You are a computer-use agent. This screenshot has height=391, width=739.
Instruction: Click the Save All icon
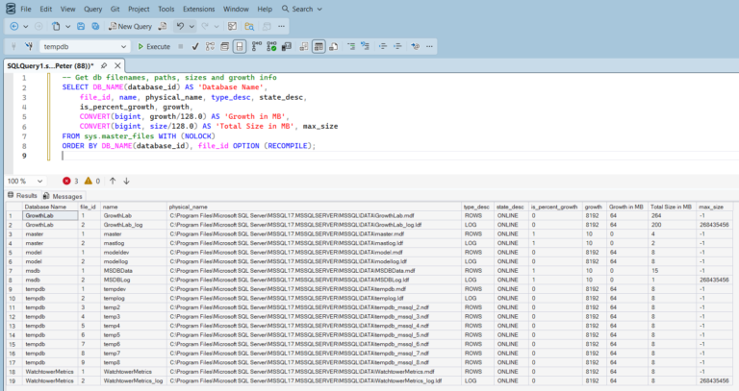(x=95, y=26)
